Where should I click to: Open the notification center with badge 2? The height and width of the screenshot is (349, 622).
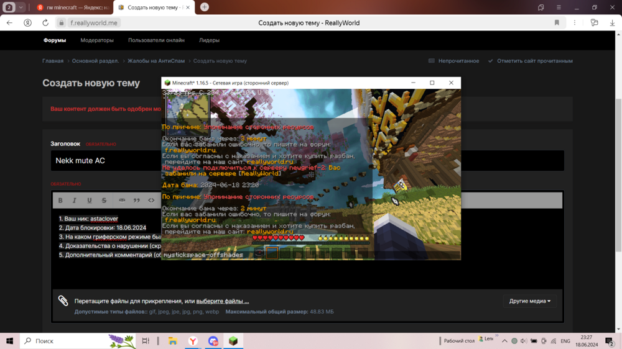610,341
